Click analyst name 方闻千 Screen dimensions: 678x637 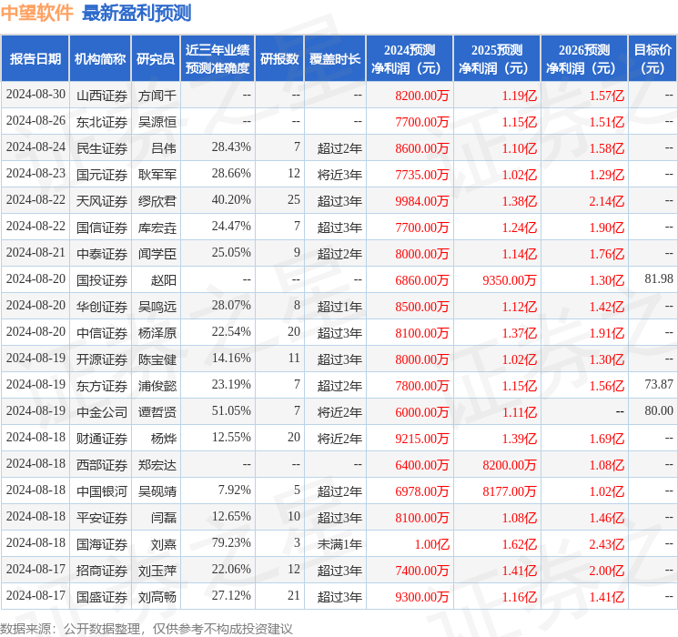157,96
